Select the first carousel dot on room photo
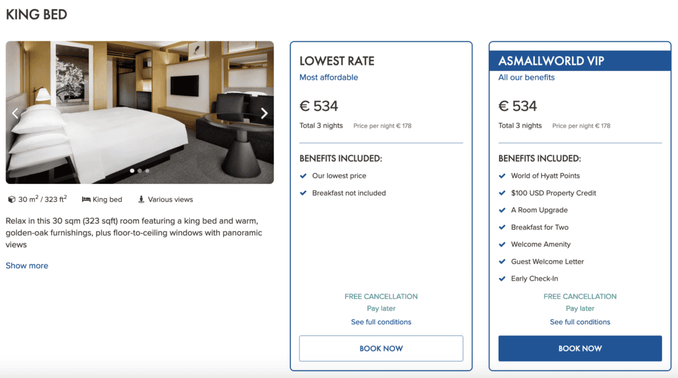 tap(132, 171)
